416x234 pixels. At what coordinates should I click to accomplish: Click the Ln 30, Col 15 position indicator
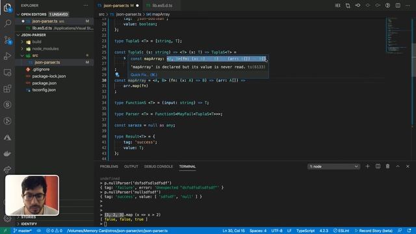tap(233, 231)
